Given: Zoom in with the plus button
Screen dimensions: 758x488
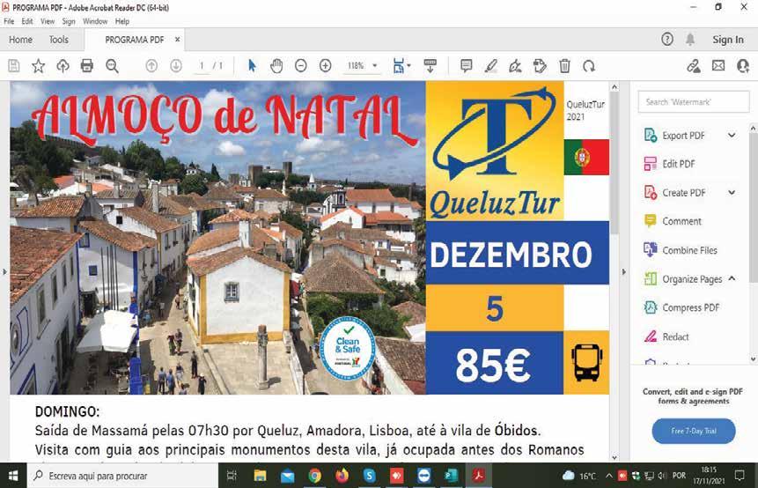Looking at the screenshot, I should pyautogui.click(x=326, y=65).
